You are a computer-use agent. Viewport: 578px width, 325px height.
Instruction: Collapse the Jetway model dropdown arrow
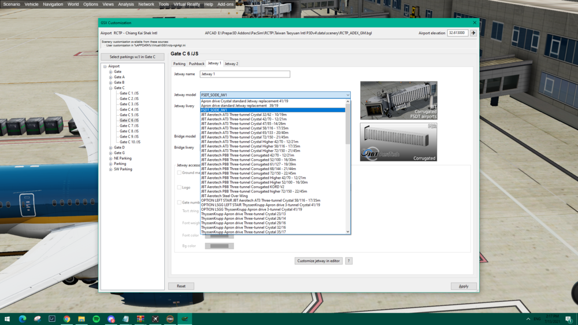coord(348,95)
